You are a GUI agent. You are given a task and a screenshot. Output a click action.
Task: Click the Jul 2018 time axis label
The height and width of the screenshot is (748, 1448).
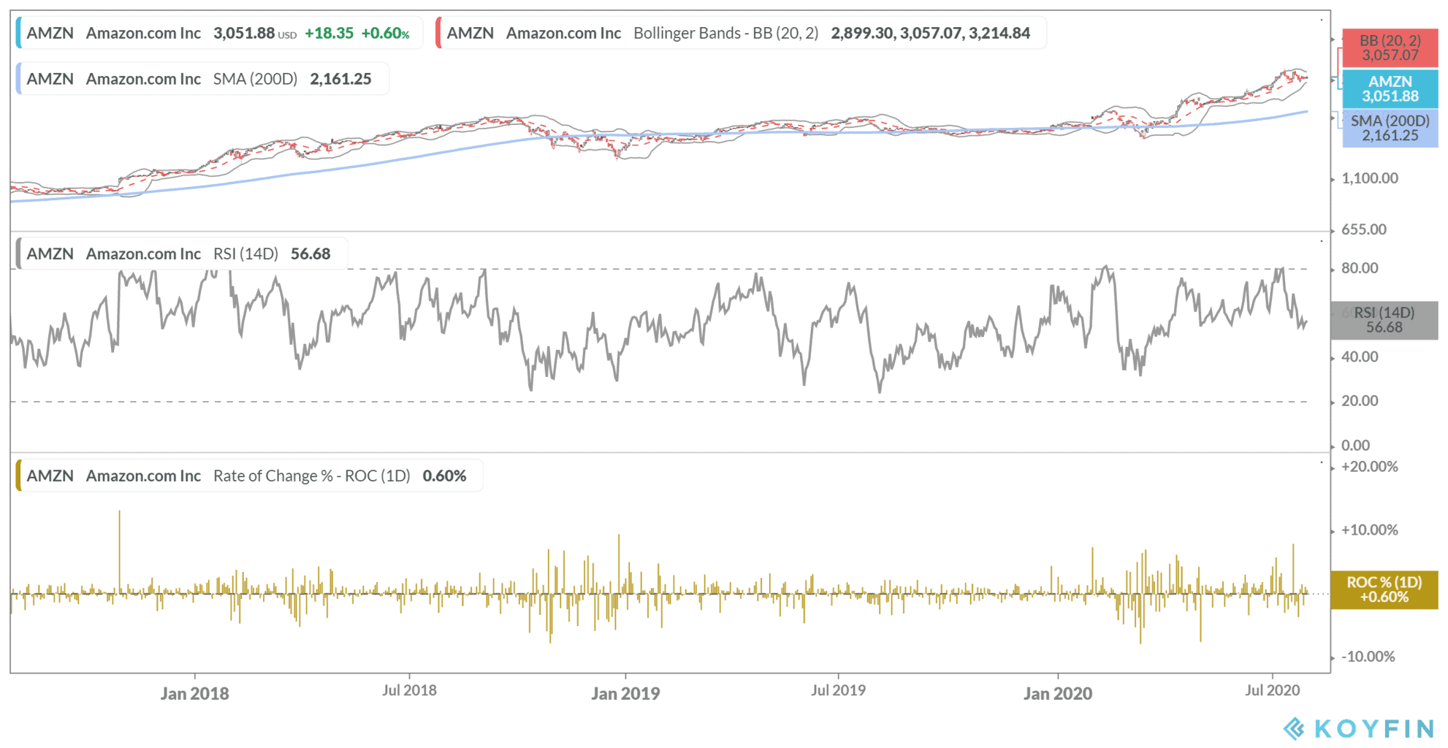pos(409,690)
